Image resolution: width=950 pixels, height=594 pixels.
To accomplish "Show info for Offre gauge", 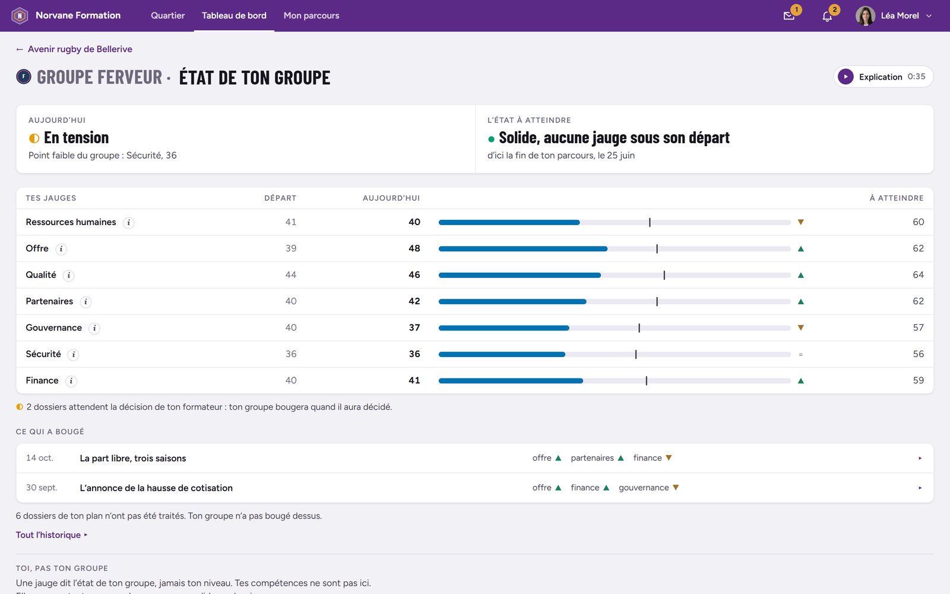I will (x=61, y=249).
